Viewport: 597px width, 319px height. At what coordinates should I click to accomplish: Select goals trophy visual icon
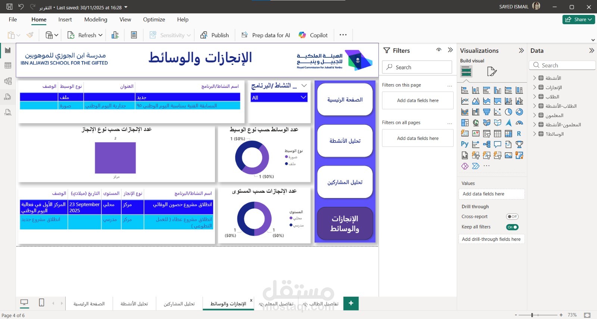(x=519, y=144)
